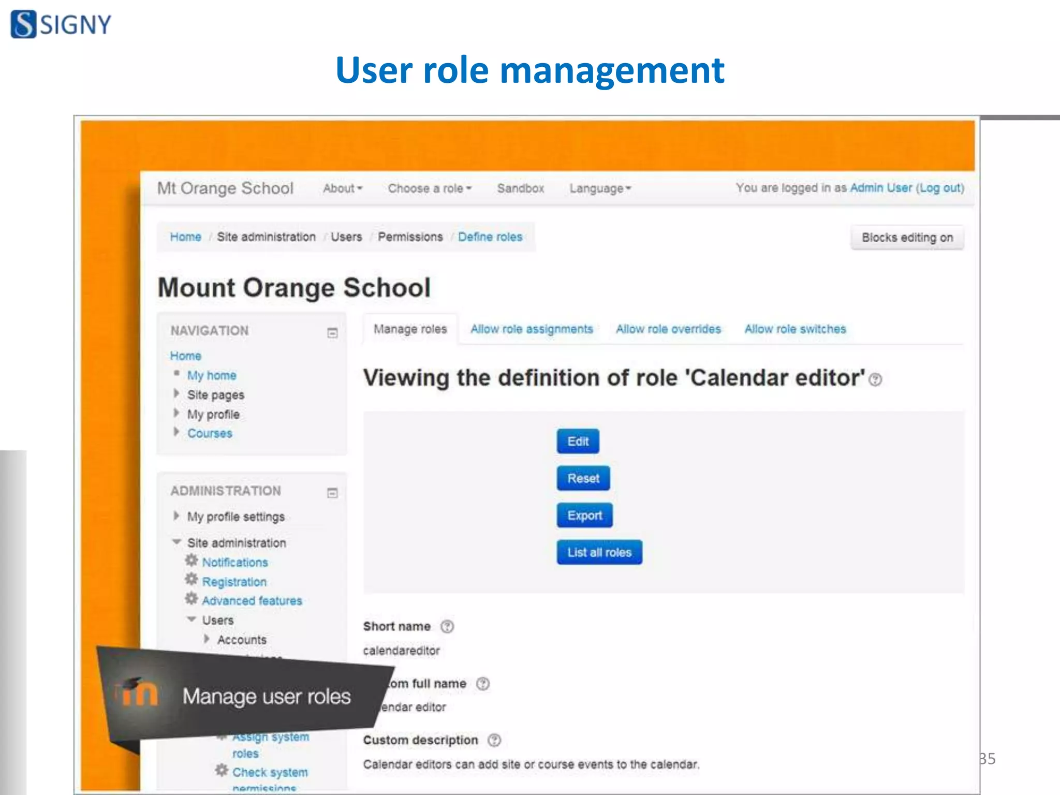Open the Sandbox menu item
The image size is (1060, 795).
(x=521, y=188)
